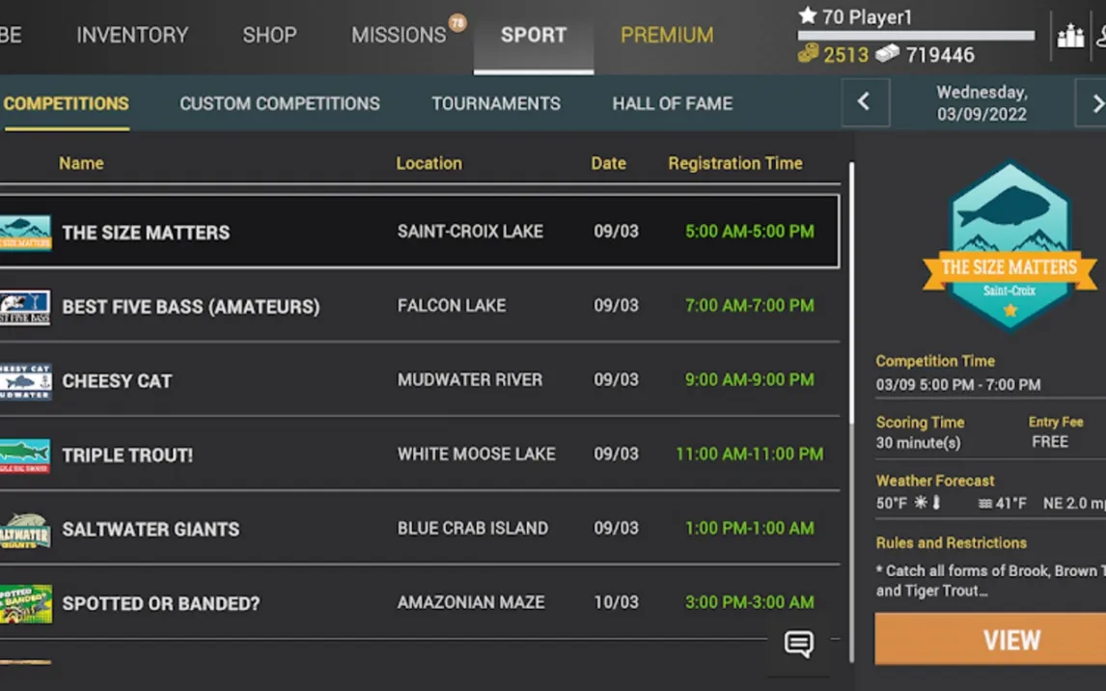Open the chat message bubble icon
Viewport: 1106px width, 691px height.
(x=798, y=644)
